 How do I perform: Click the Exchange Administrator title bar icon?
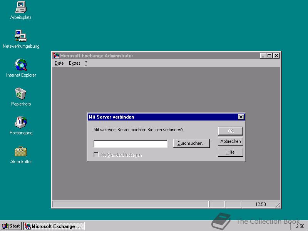[x=56, y=56]
